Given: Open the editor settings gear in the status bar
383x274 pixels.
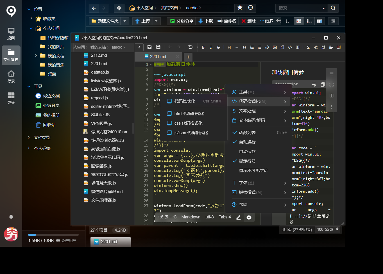Looking at the screenshot, I should (x=249, y=217).
